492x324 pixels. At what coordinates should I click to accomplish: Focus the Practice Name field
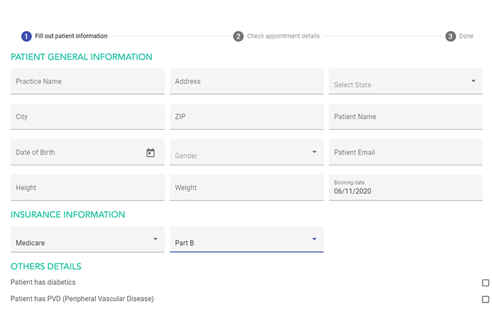pos(87,82)
